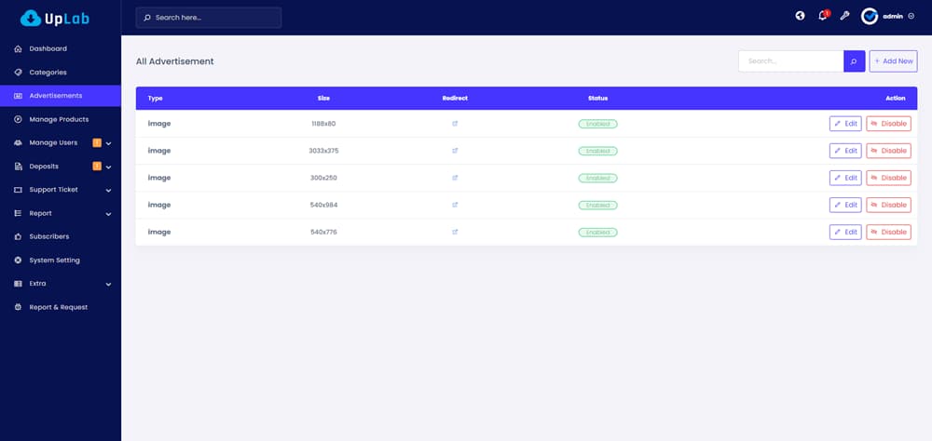
Task: Click the Status column header
Action: [598, 99]
